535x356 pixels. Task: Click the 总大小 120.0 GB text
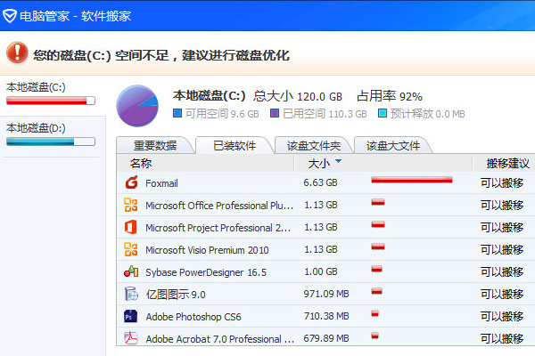(298, 96)
